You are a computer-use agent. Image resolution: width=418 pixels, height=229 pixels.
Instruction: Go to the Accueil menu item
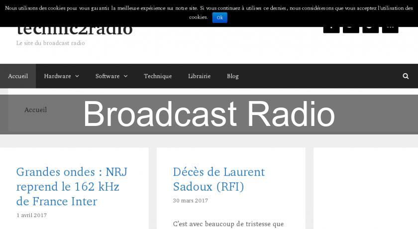(18, 76)
